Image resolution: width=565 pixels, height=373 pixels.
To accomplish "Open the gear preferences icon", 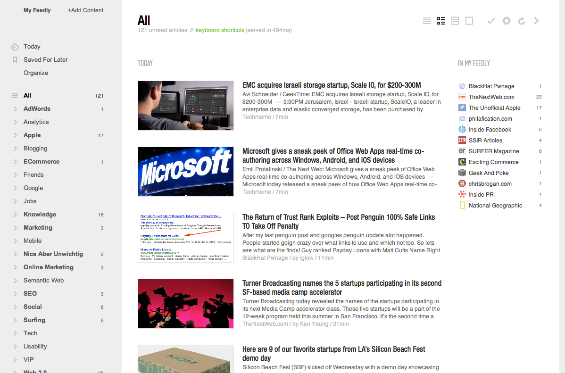I will [x=506, y=21].
